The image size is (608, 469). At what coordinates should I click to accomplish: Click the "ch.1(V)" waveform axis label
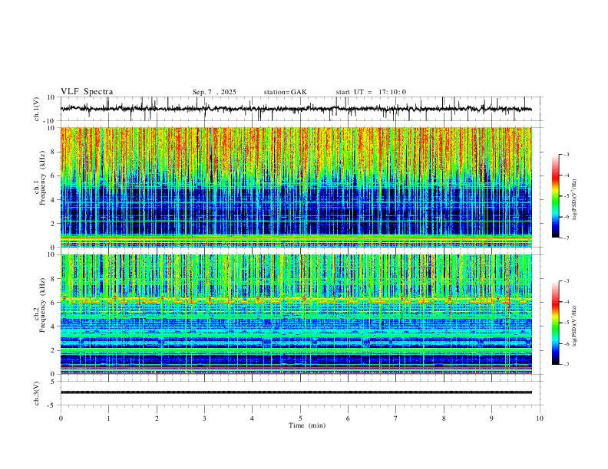[37, 109]
